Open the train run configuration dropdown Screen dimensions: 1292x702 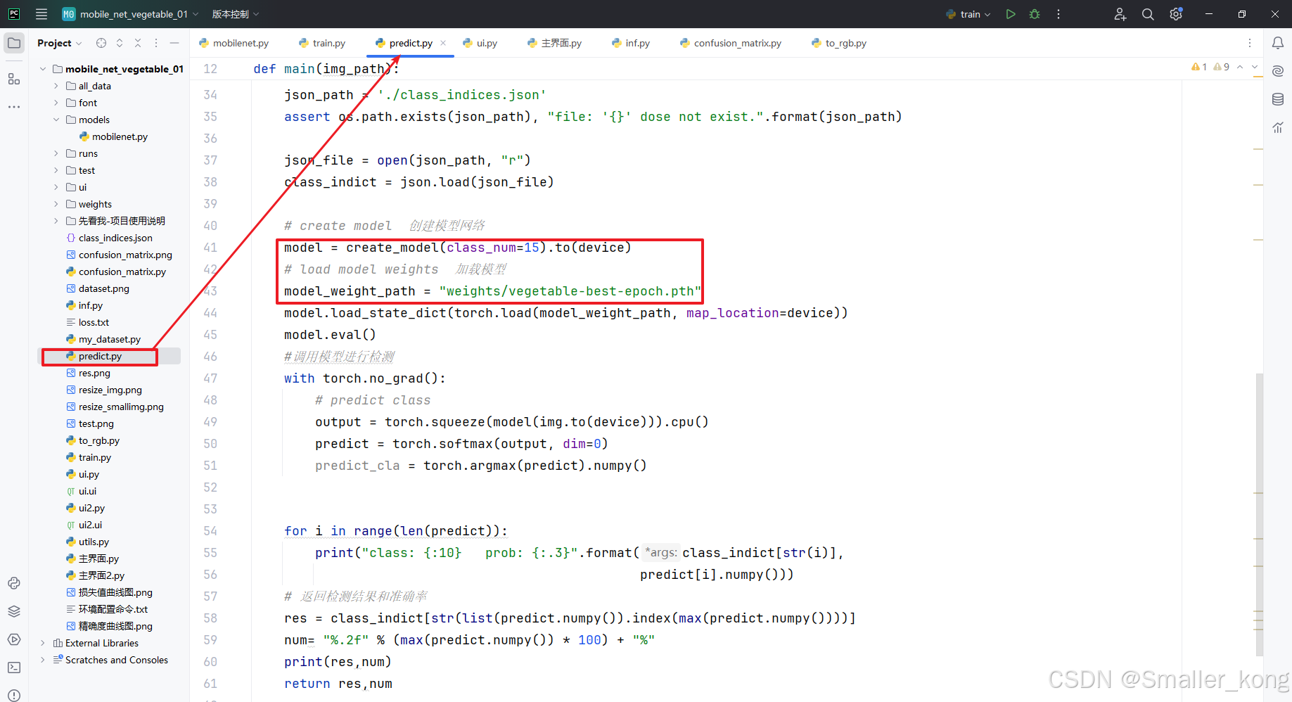968,14
